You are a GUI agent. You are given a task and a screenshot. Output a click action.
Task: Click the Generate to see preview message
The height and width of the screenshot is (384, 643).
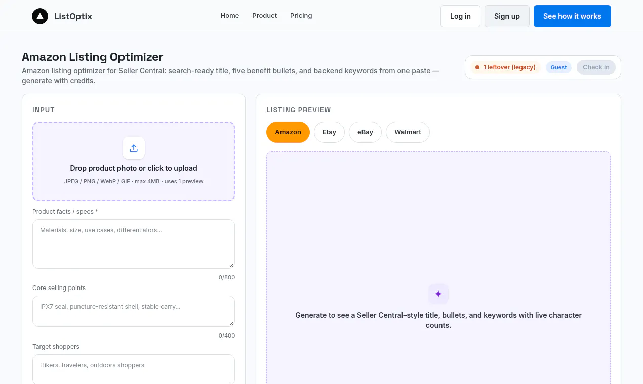438,320
